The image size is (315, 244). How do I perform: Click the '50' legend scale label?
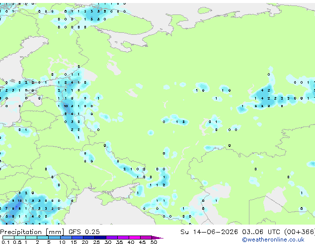[x=154, y=242]
